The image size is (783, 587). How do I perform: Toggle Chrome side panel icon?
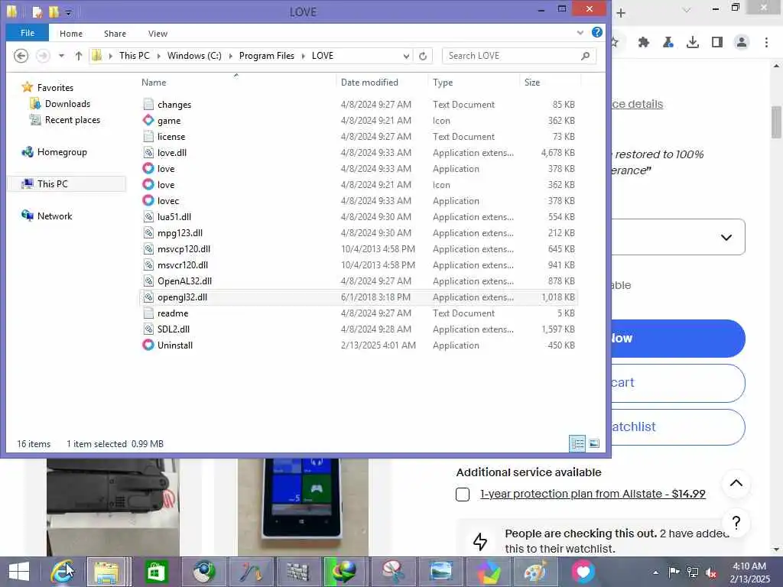point(717,43)
